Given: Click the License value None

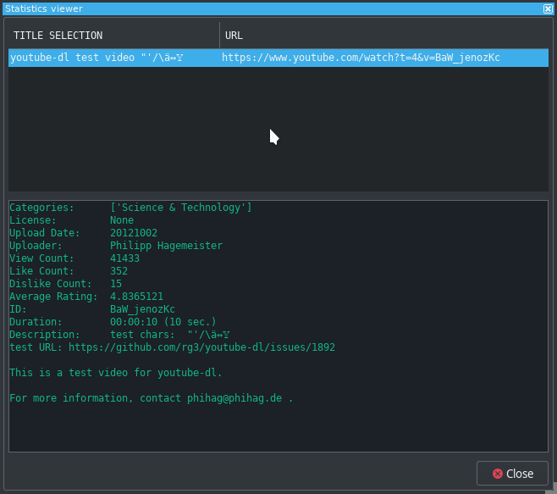Looking at the screenshot, I should click(x=122, y=220).
